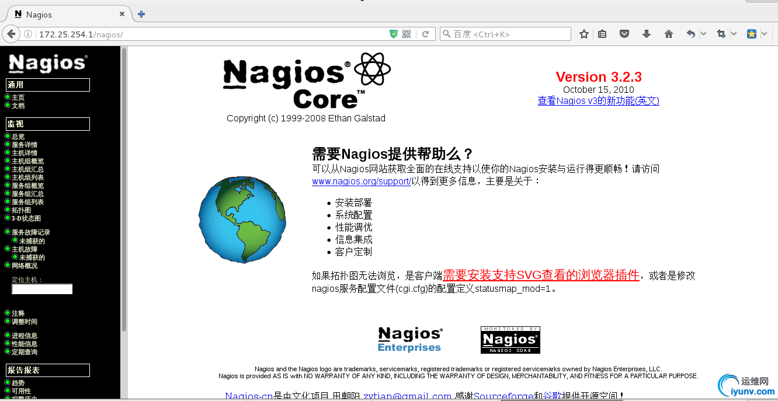Open the downloads panel
778x401 pixels.
647,34
